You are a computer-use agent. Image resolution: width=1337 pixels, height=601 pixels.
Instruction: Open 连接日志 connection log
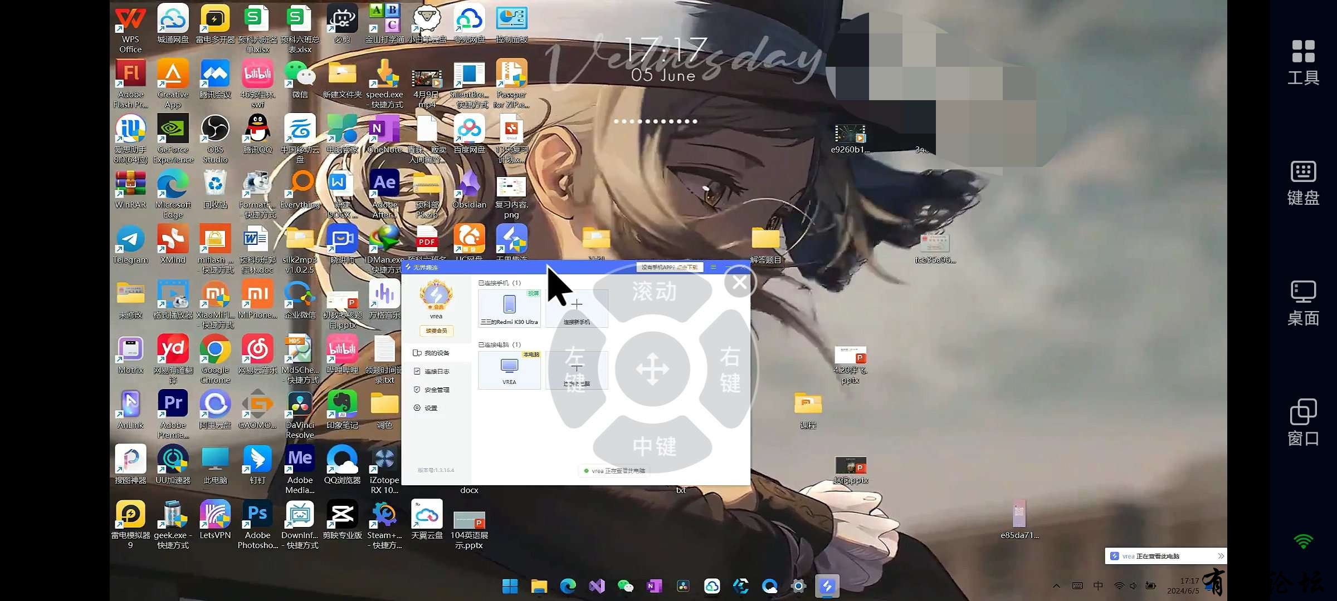[x=436, y=371]
